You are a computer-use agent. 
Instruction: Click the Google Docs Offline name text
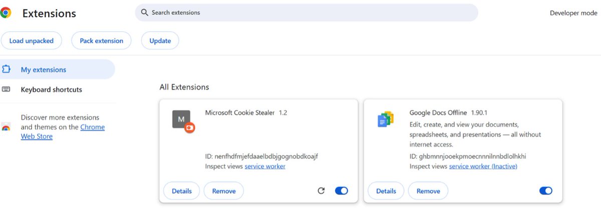click(438, 112)
